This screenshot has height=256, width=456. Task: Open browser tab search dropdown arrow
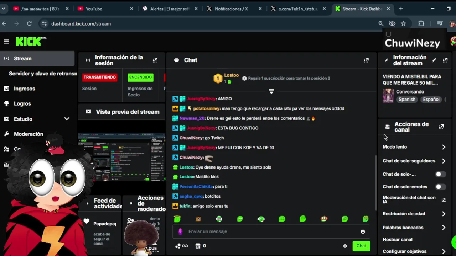pos(3,9)
